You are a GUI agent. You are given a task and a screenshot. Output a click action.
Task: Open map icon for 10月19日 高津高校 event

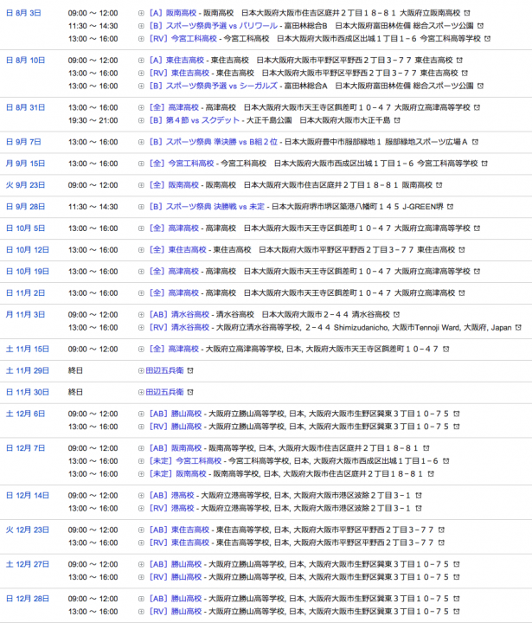click(478, 272)
